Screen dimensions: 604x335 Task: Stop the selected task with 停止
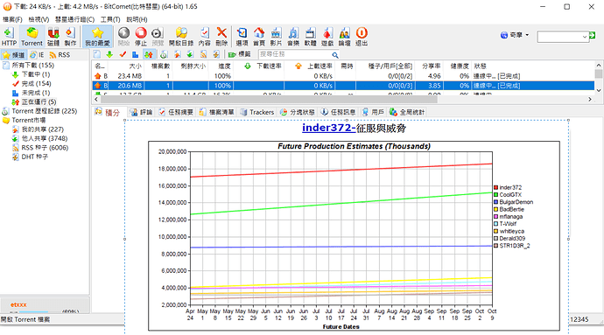[141, 37]
